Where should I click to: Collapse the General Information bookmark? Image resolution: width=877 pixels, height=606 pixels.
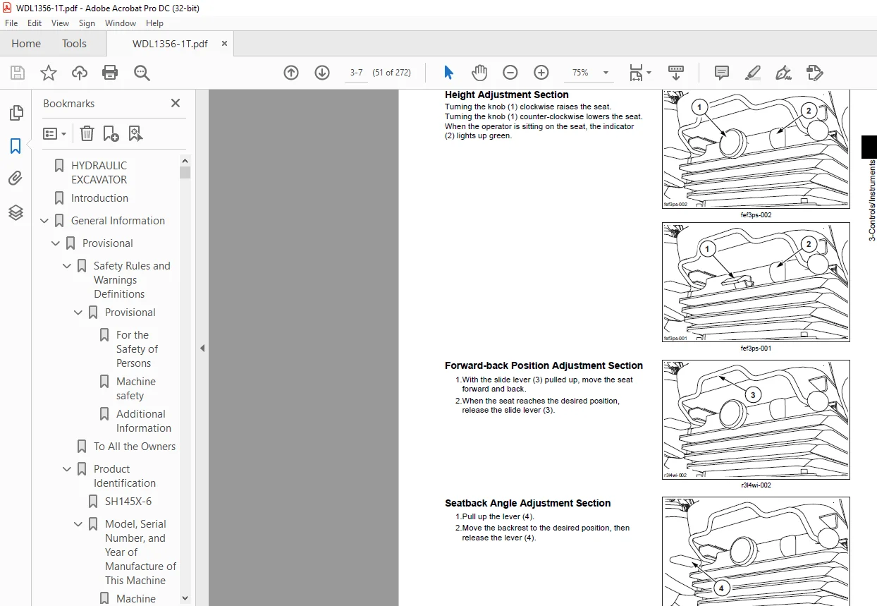pos(44,221)
